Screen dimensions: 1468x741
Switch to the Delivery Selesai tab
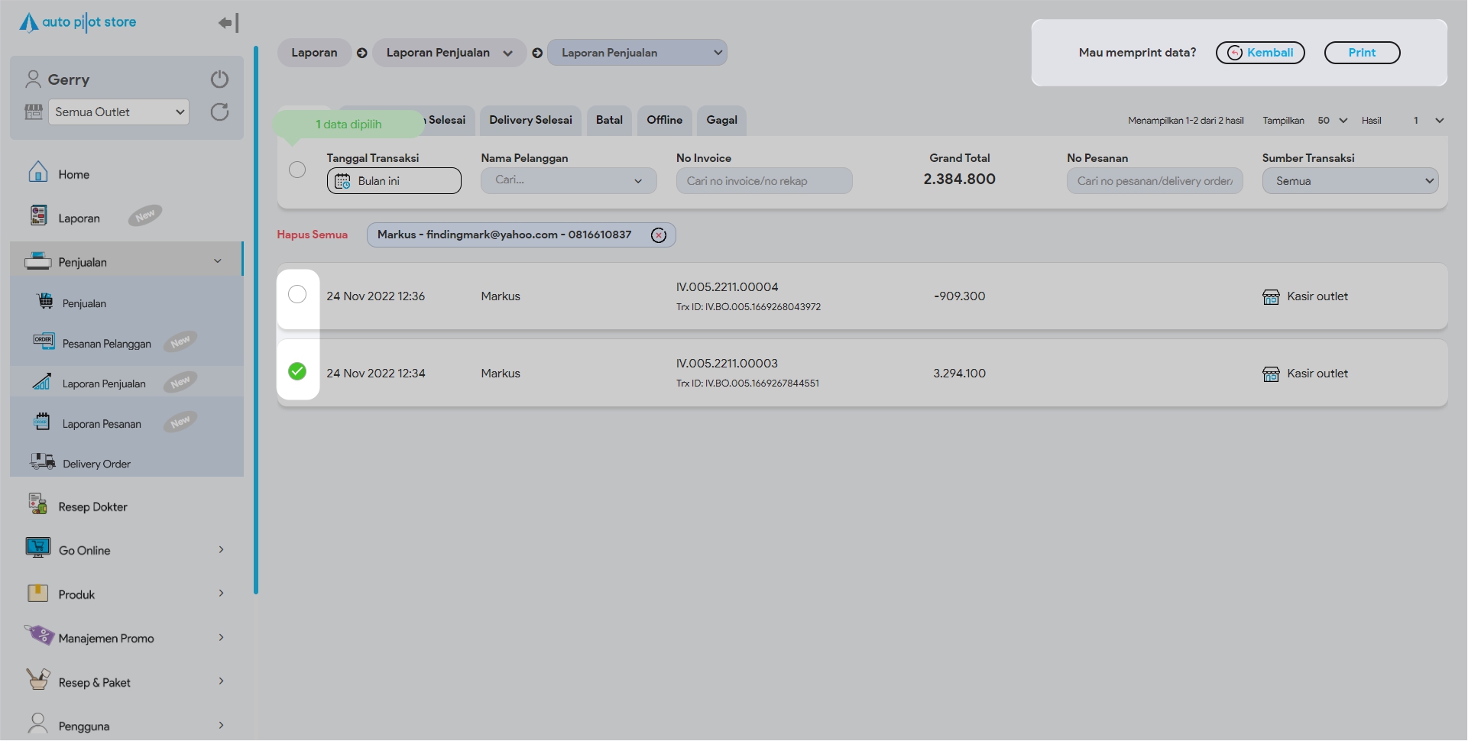point(530,120)
